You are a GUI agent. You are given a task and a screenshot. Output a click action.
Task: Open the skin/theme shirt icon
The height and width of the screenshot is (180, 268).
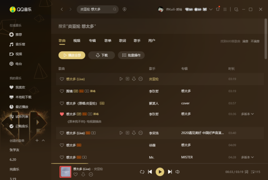218,9
